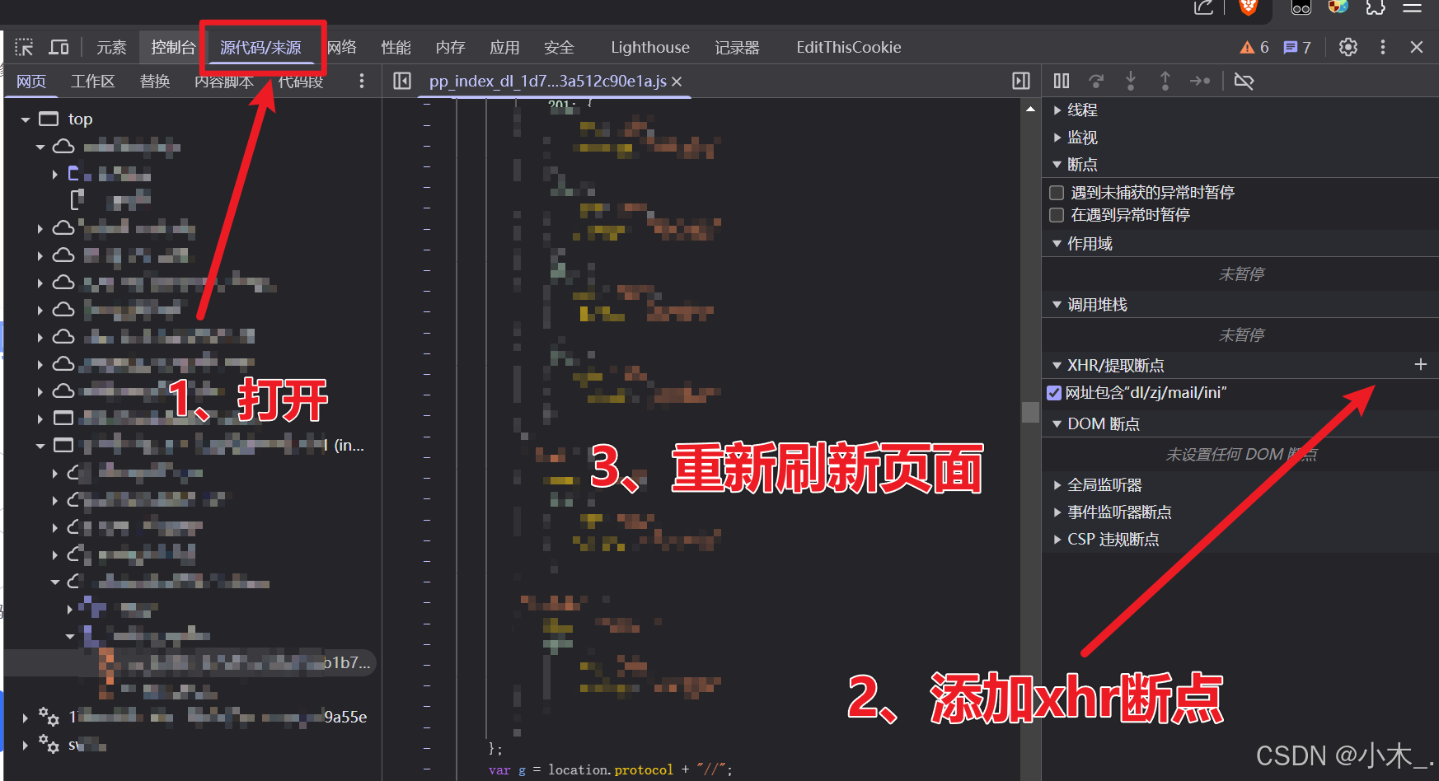
Task: Open the 记录器 tab
Action: (x=737, y=47)
